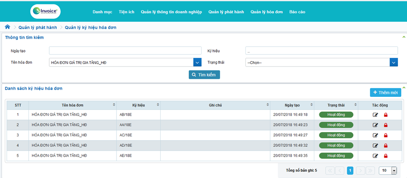This screenshot has height=178, width=407.
Task: Lock the AD/18E invoice symbol
Action: pyautogui.click(x=386, y=146)
